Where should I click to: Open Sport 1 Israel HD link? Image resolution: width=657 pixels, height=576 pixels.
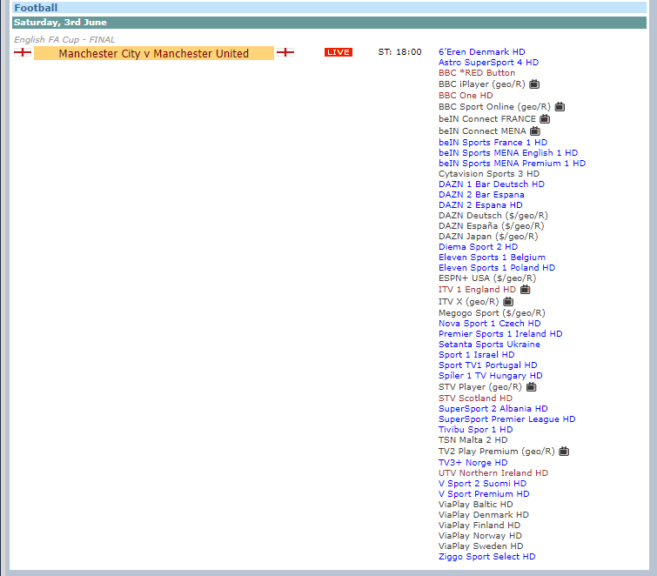[x=476, y=355]
